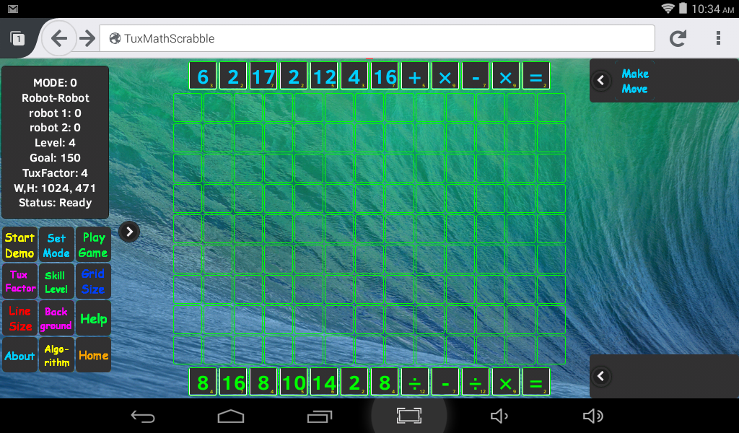
Task: Open the Background chooser
Action: click(56, 318)
